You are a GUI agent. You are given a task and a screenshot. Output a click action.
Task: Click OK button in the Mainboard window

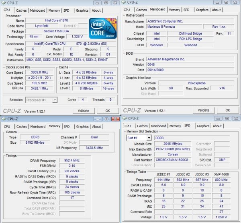click(228, 110)
